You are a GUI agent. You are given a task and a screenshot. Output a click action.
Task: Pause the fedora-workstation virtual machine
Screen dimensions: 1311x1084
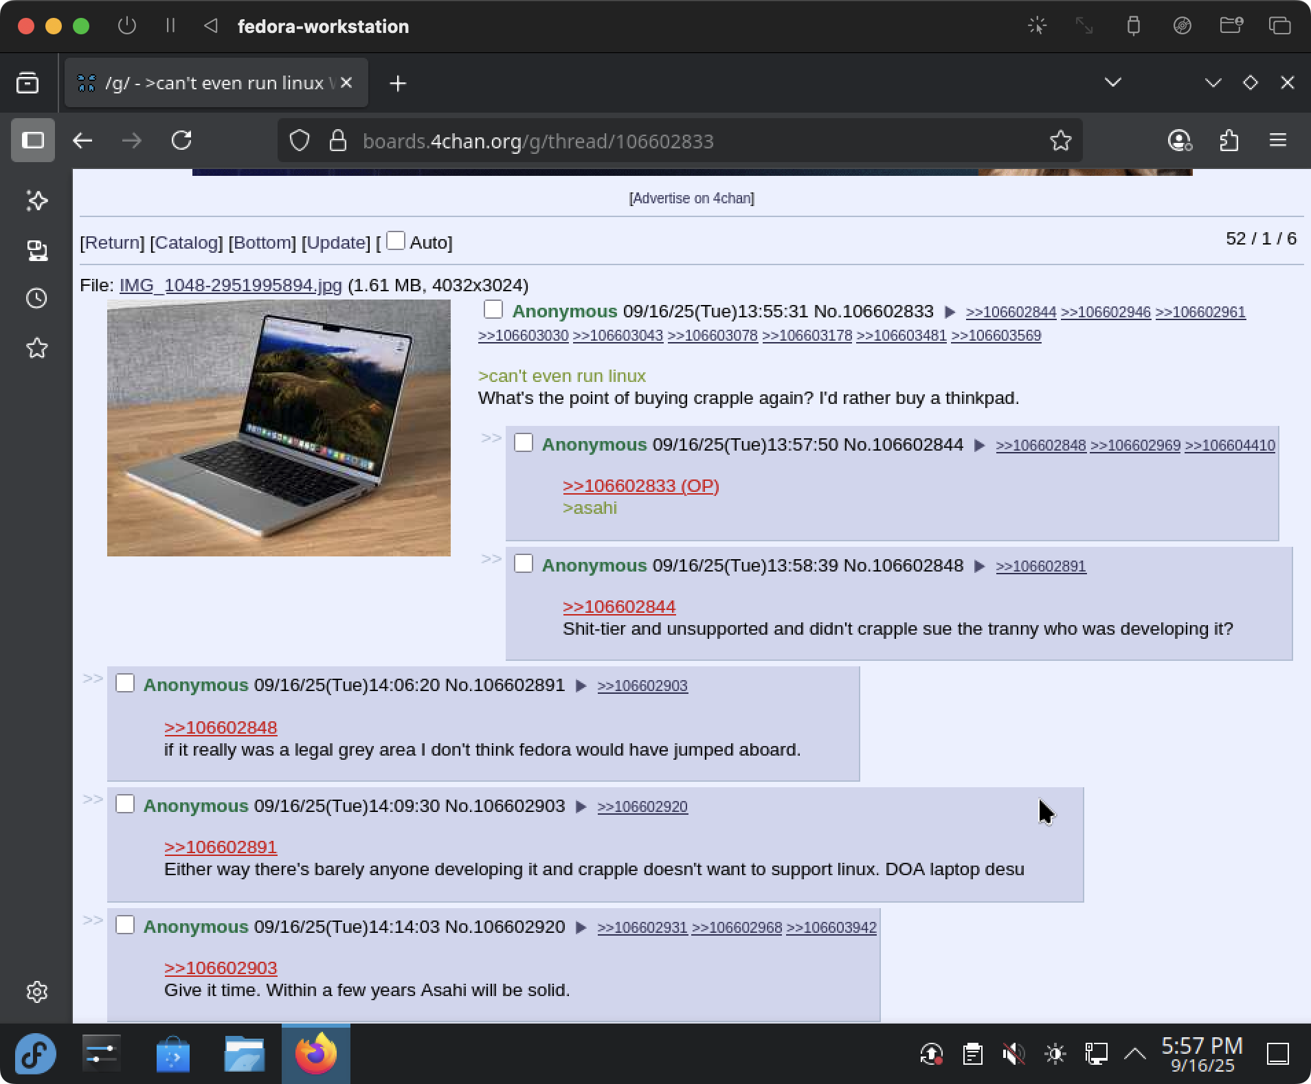170,26
